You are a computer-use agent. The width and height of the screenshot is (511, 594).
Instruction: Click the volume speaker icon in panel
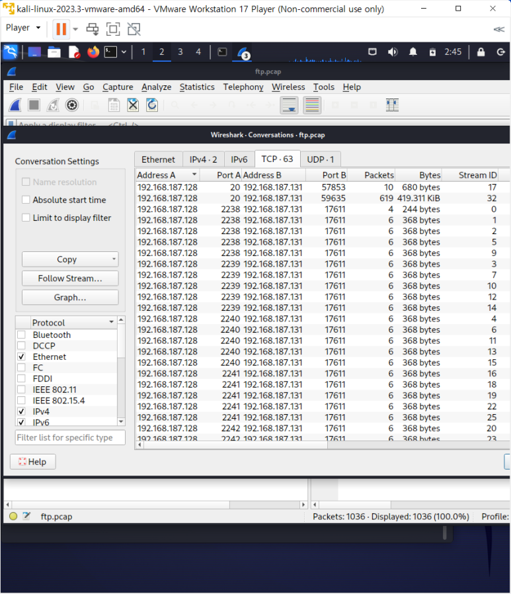(393, 52)
